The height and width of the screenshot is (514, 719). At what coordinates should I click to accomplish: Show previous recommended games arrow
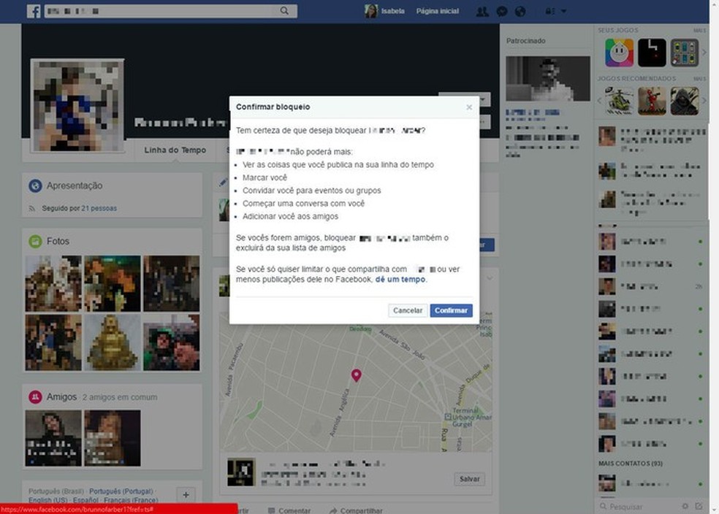[x=599, y=101]
